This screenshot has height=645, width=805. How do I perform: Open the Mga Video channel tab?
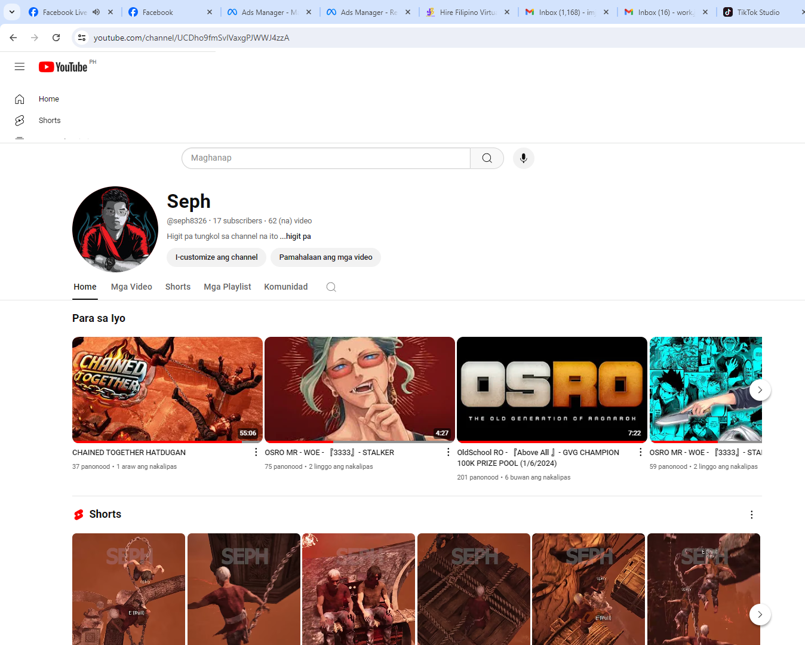click(131, 287)
